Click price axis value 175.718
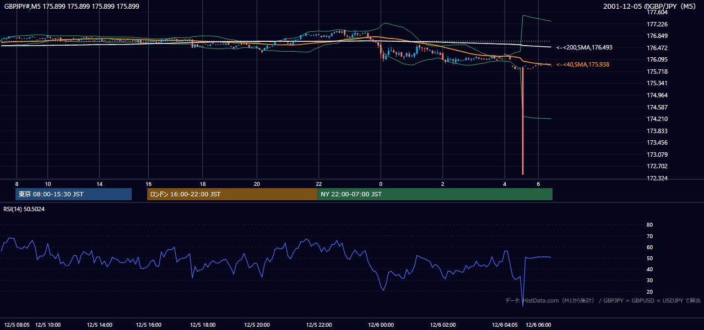The width and height of the screenshot is (704, 330). pos(657,71)
